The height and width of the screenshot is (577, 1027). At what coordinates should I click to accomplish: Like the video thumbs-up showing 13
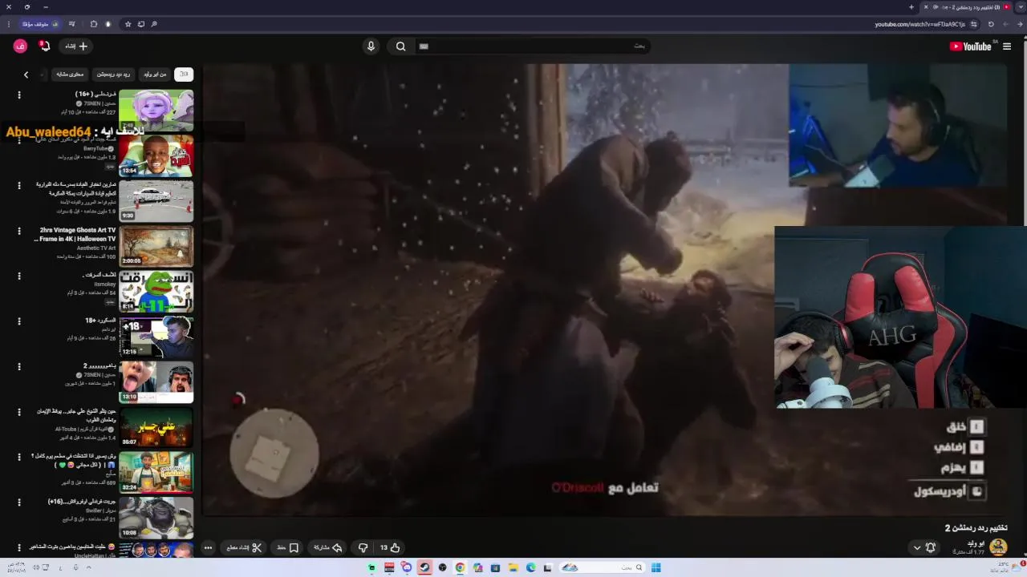tap(390, 547)
